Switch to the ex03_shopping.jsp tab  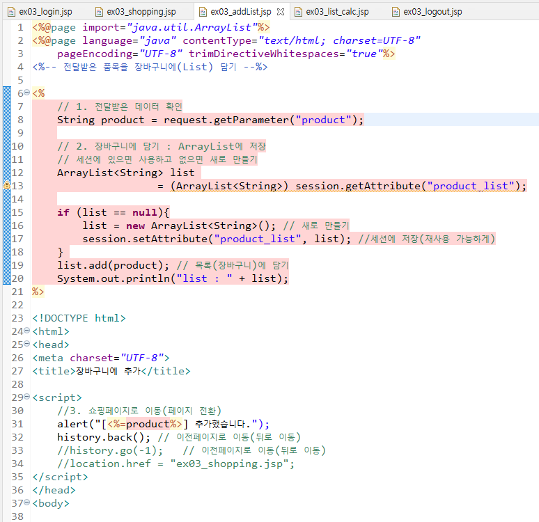(x=141, y=12)
